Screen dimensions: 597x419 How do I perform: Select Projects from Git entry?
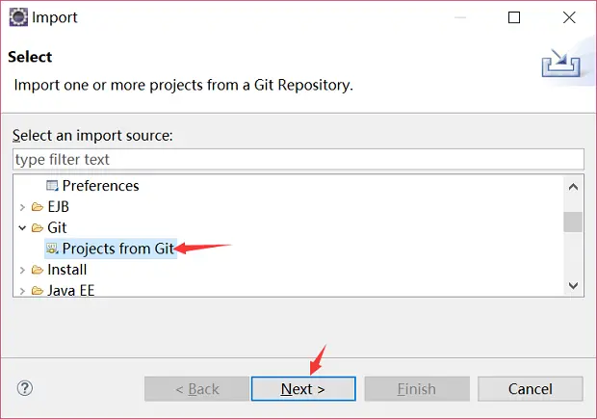(x=111, y=249)
